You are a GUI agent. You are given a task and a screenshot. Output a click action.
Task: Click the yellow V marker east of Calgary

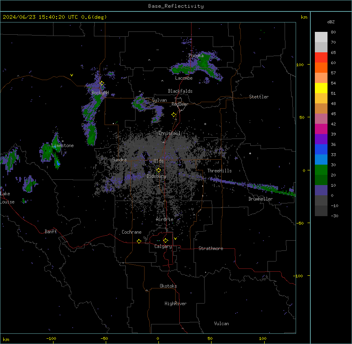point(175,239)
